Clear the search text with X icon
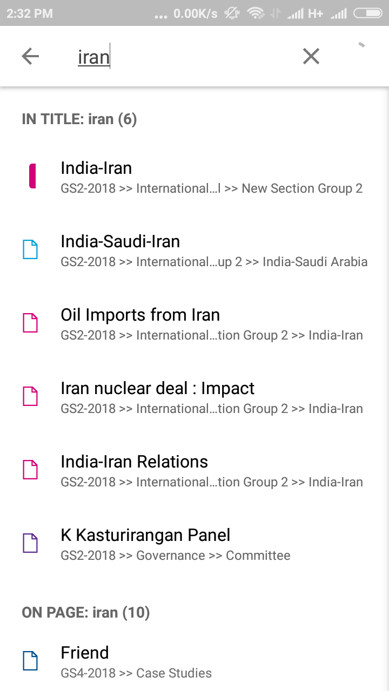The height and width of the screenshot is (691, 389). 311,56
